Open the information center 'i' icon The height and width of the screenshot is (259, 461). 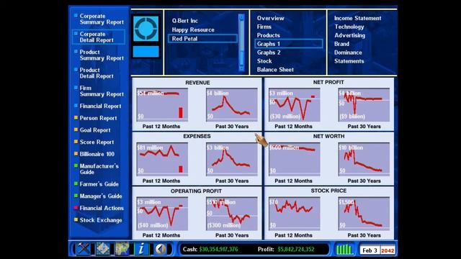click(x=141, y=249)
